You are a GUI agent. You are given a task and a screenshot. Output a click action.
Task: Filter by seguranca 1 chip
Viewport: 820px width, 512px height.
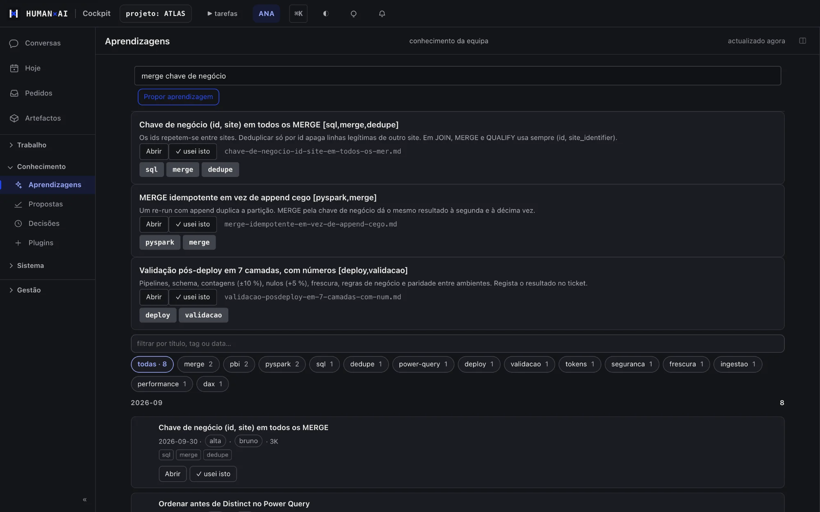[632, 364]
